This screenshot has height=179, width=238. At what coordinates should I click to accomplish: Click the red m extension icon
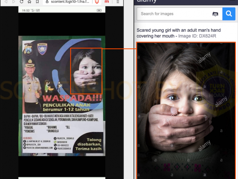(107, 2)
